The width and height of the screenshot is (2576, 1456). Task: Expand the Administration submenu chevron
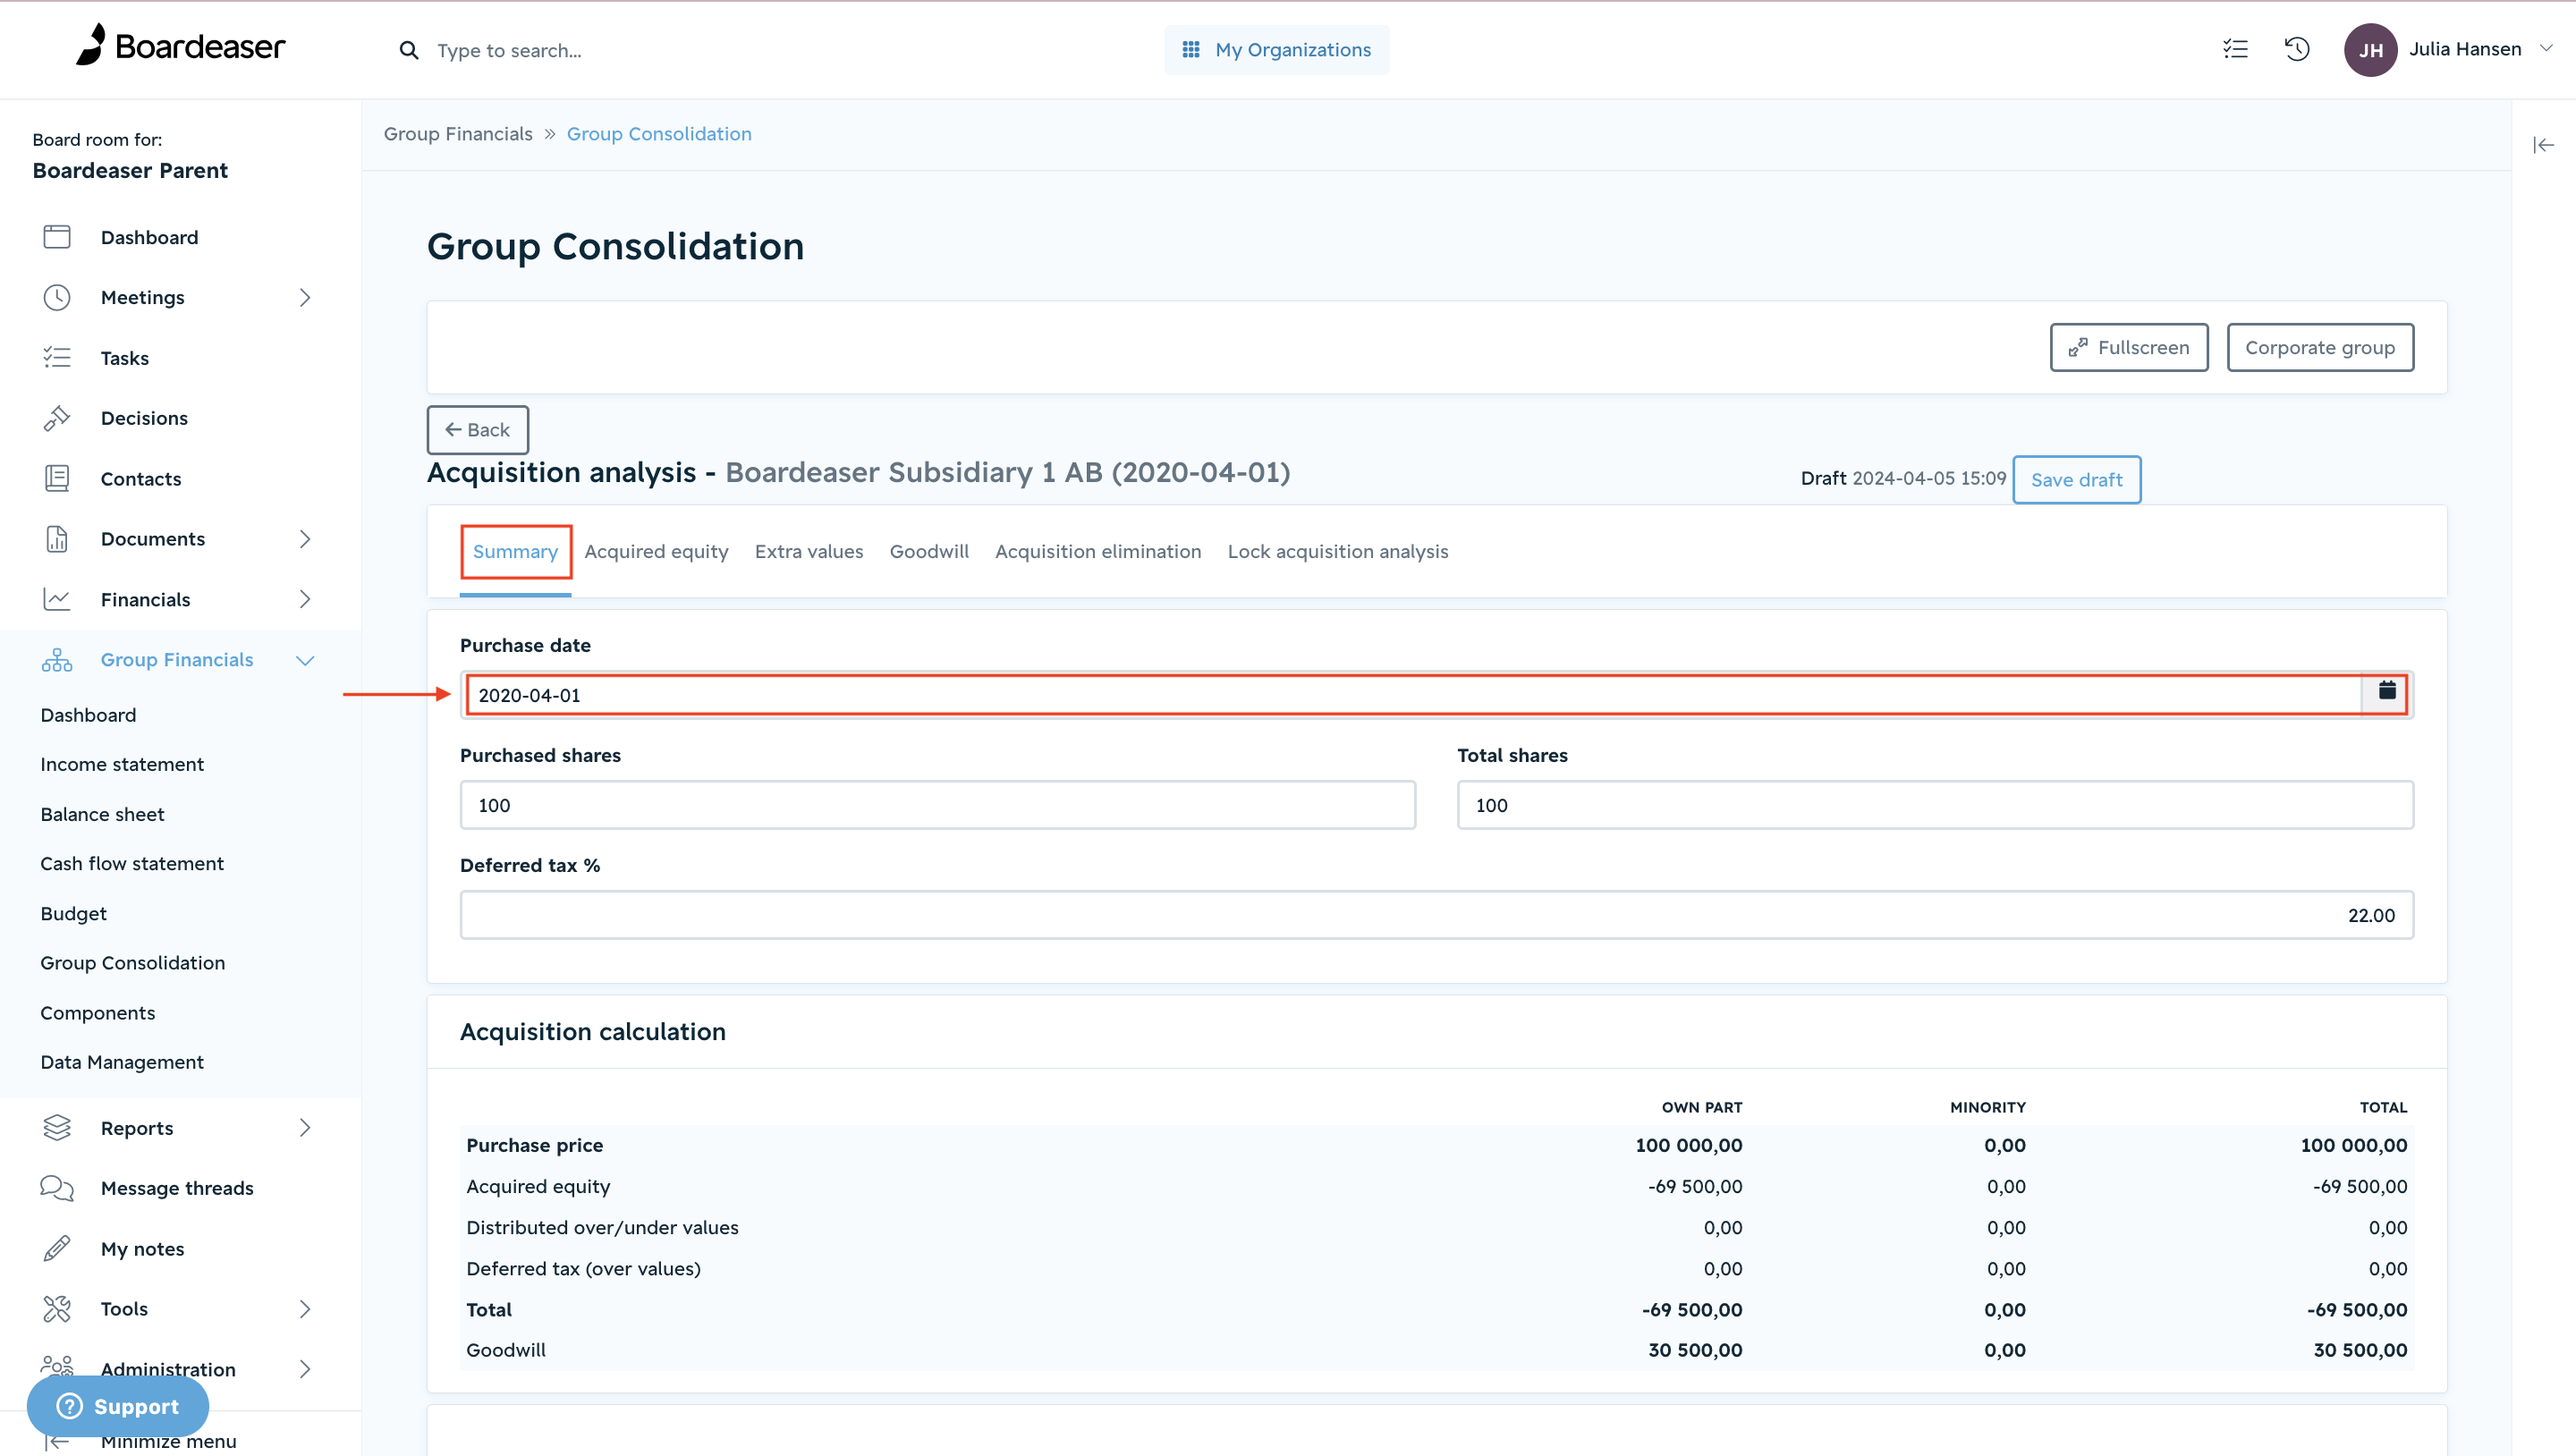click(x=305, y=1369)
